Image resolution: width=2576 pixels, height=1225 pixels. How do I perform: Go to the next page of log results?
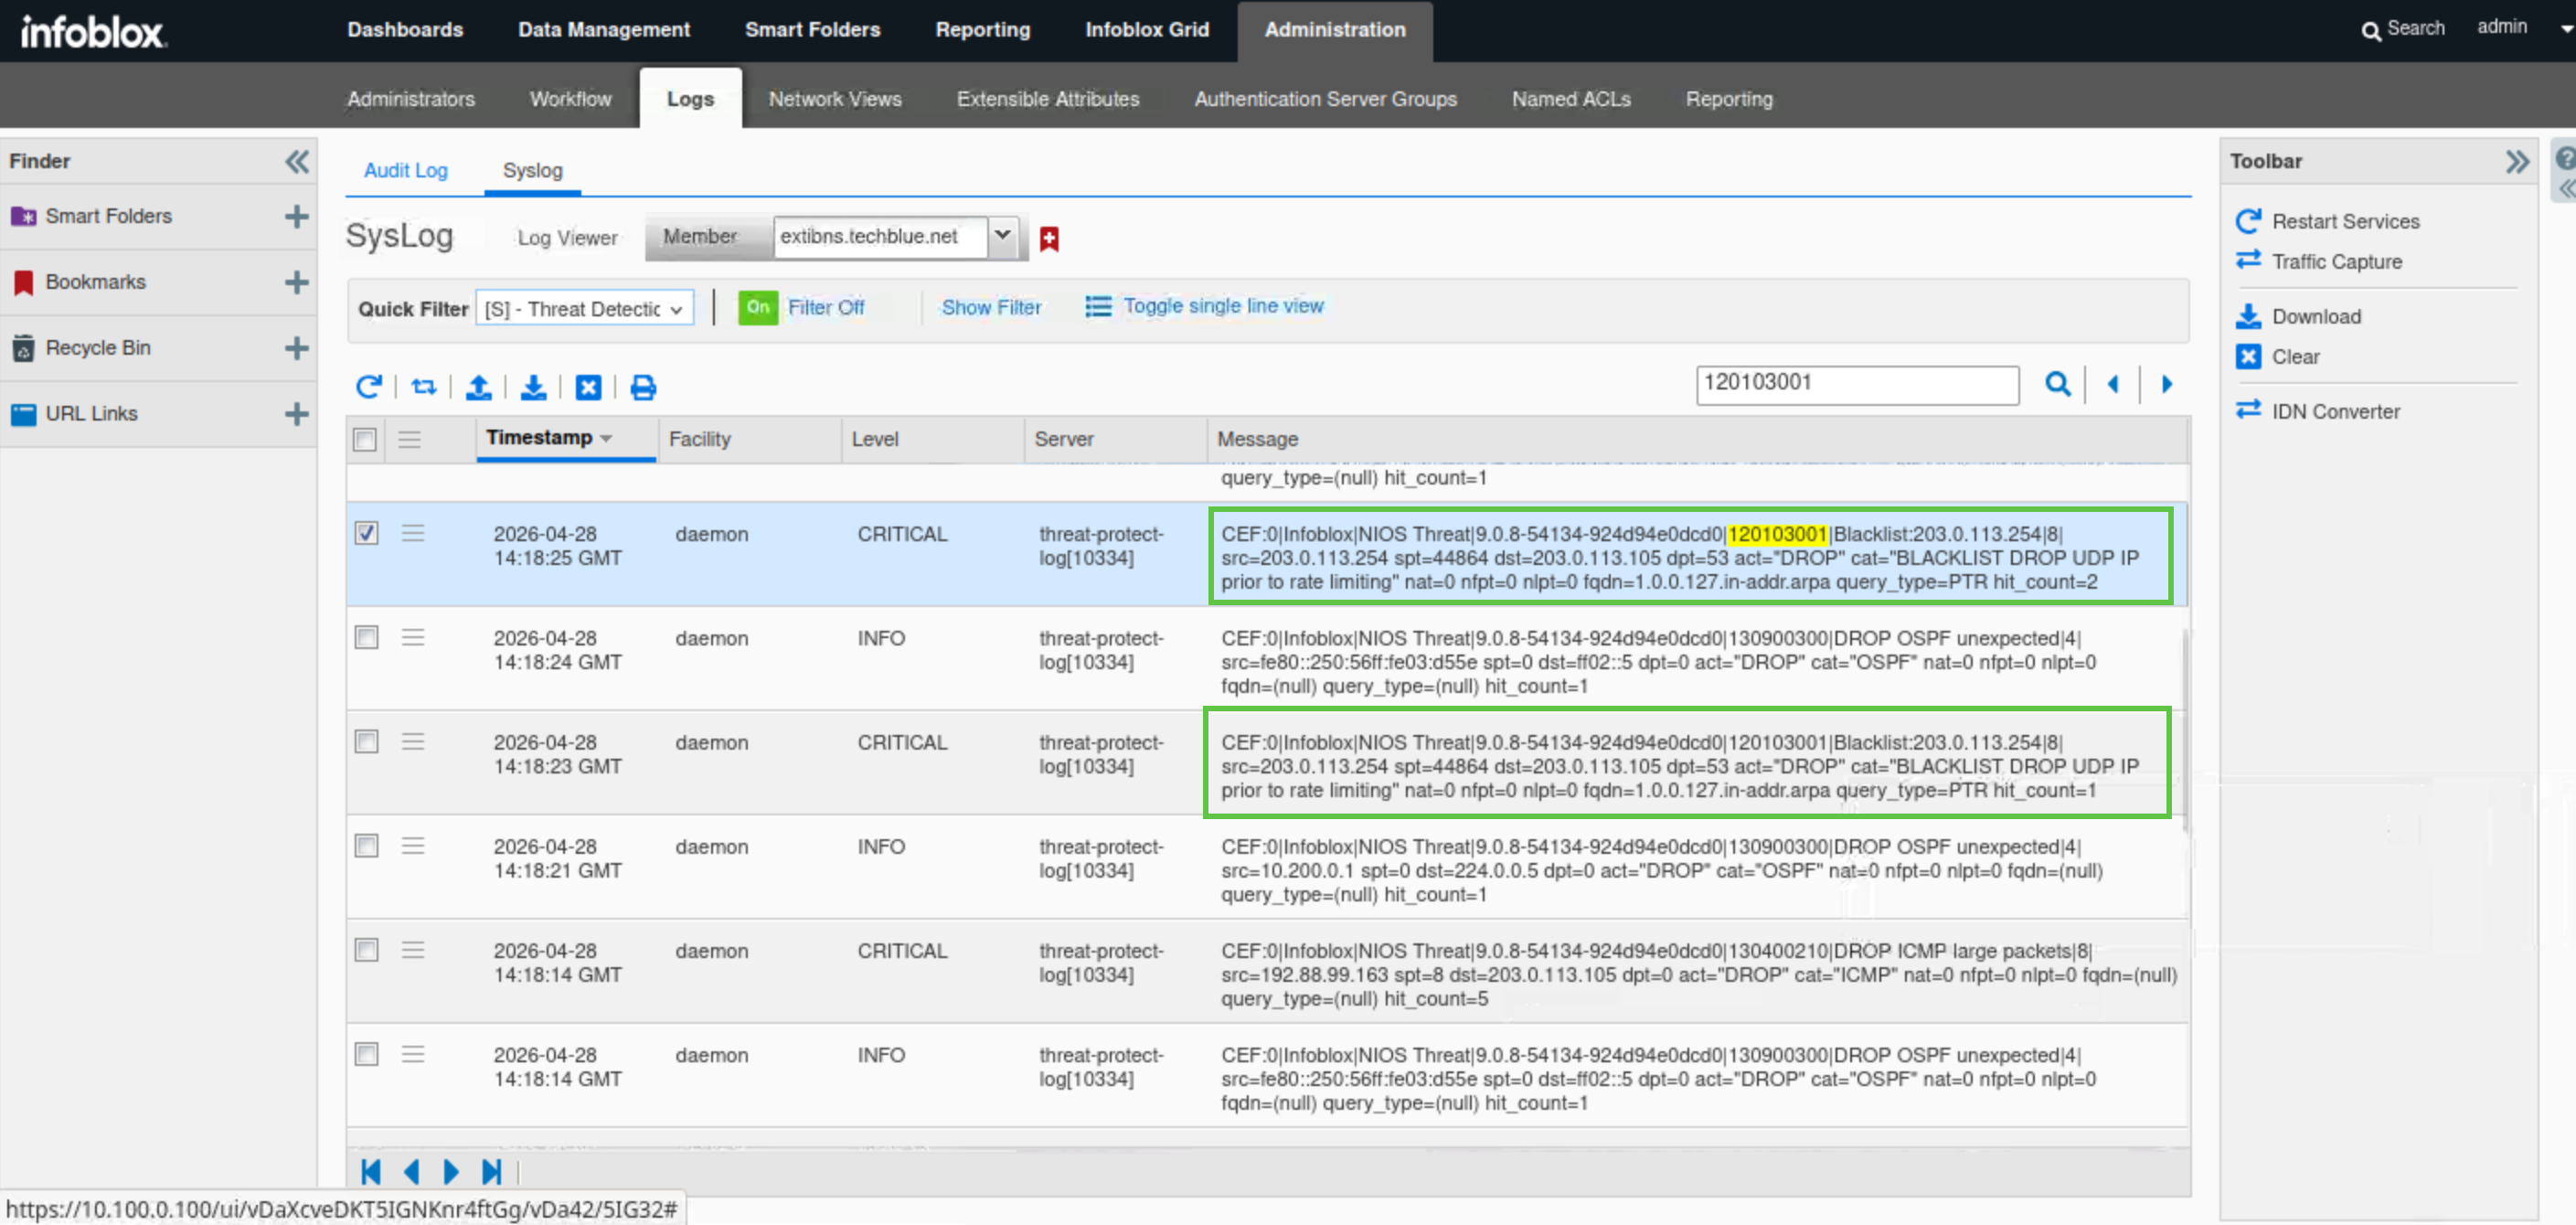point(451,1170)
